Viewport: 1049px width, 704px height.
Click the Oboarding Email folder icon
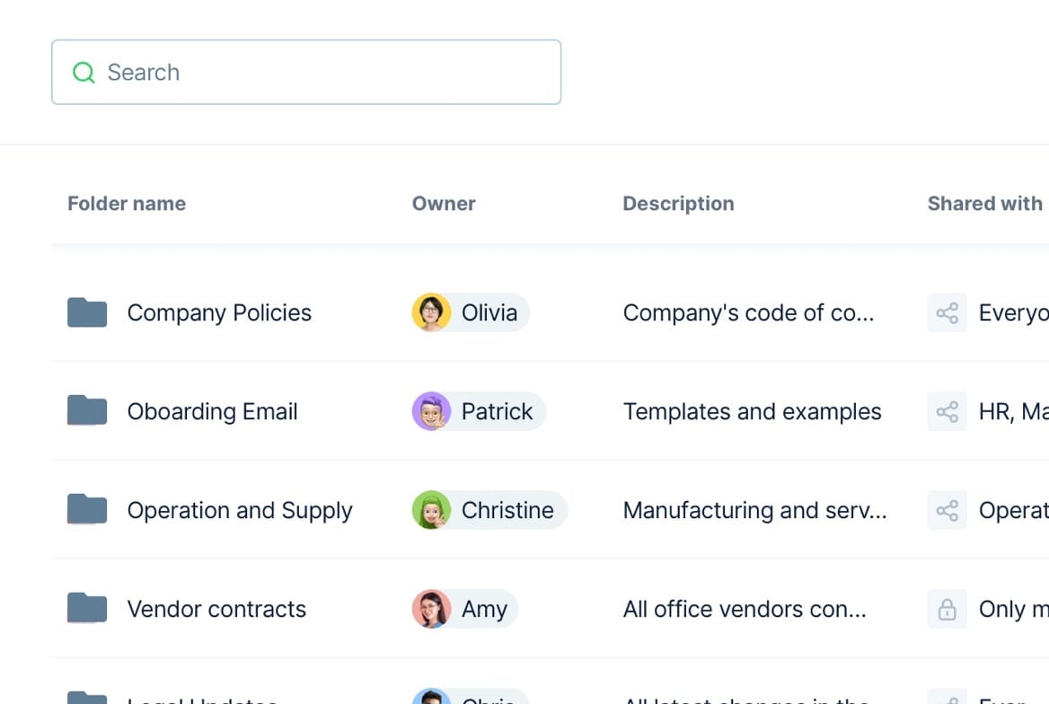86,411
